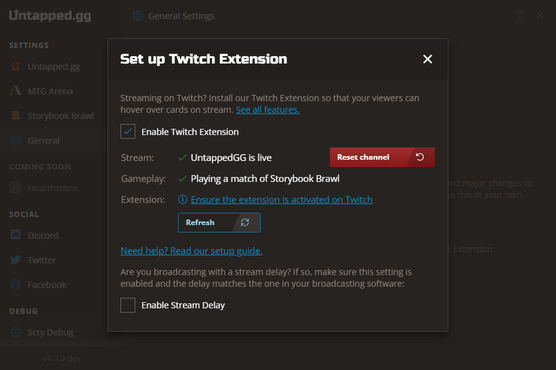Enable the Stream Delay checkbox
This screenshot has width=556, height=370.
point(128,305)
